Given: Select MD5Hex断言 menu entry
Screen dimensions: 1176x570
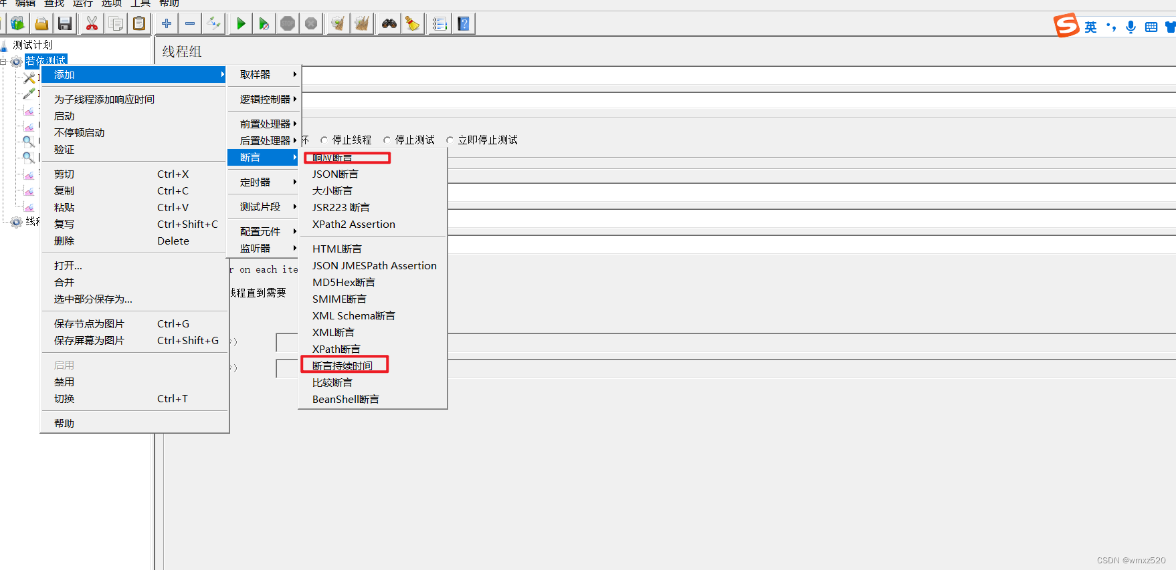Looking at the screenshot, I should [x=373, y=282].
